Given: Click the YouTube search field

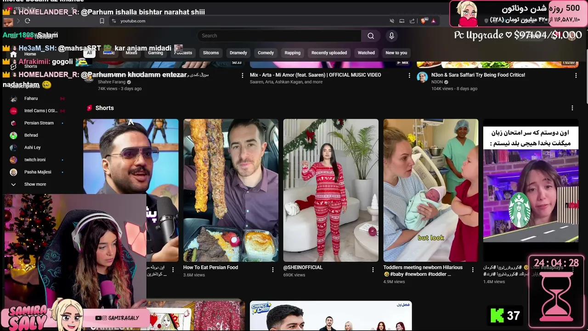Looking at the screenshot, I should [x=279, y=36].
